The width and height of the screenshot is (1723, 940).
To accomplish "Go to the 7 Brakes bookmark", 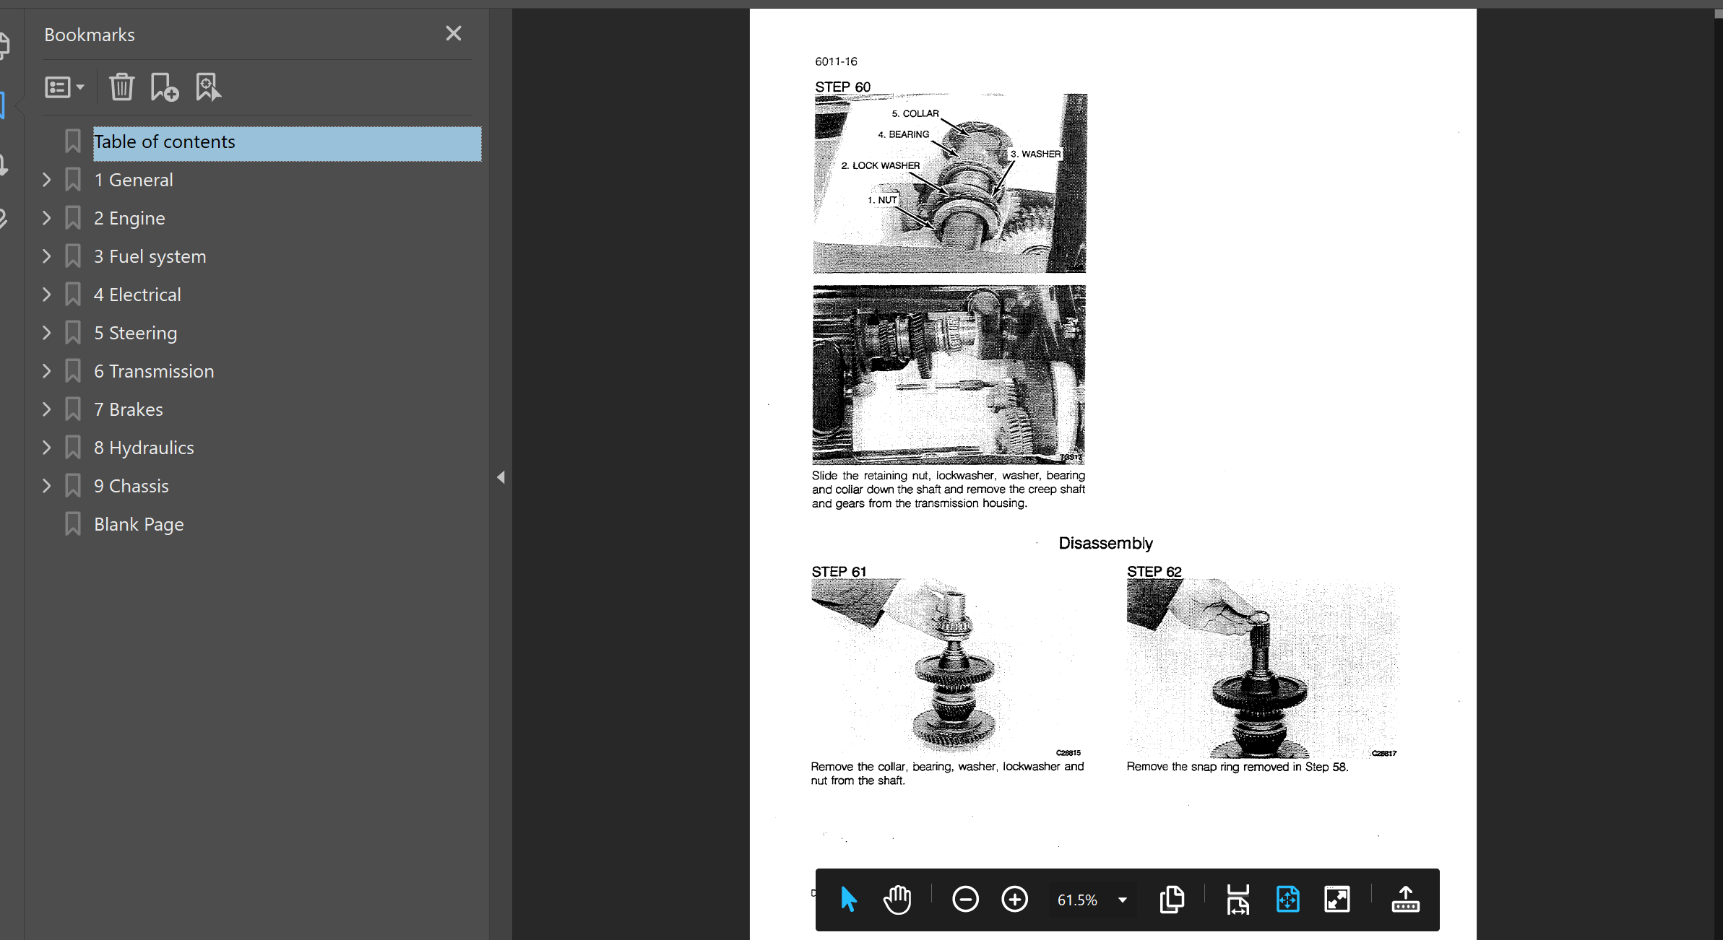I will point(129,409).
